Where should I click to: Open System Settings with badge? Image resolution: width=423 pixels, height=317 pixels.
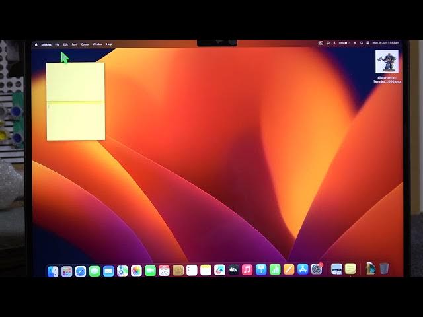[317, 269]
